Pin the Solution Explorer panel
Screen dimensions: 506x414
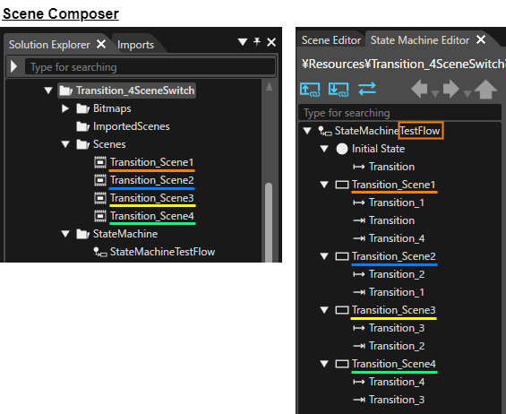(257, 41)
